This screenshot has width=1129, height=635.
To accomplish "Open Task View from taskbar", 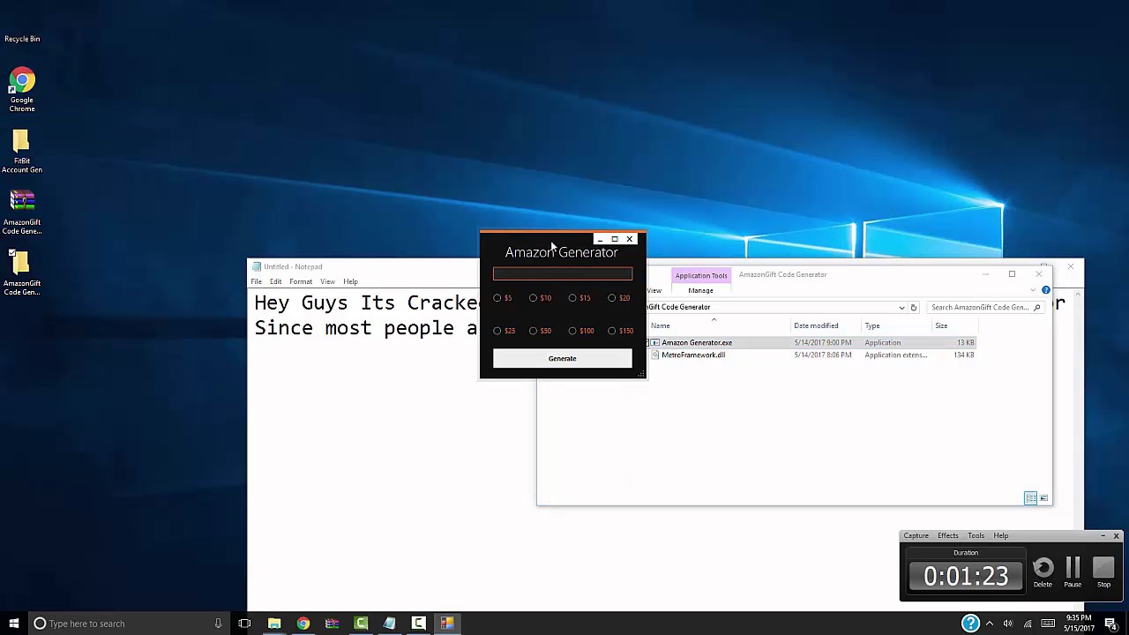I will 244,624.
